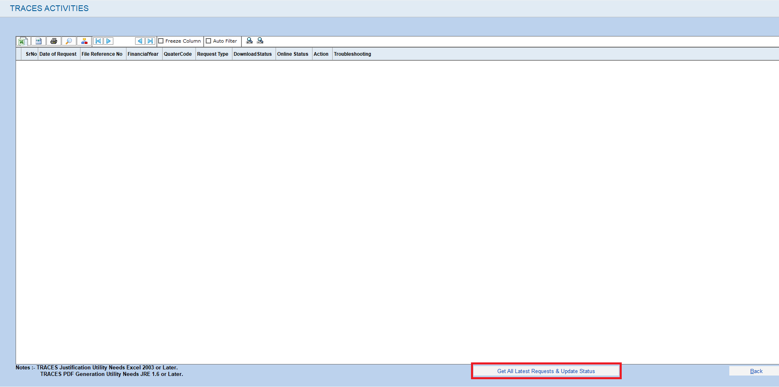Go to the next record arrow
The height and width of the screenshot is (387, 779).
coord(108,41)
